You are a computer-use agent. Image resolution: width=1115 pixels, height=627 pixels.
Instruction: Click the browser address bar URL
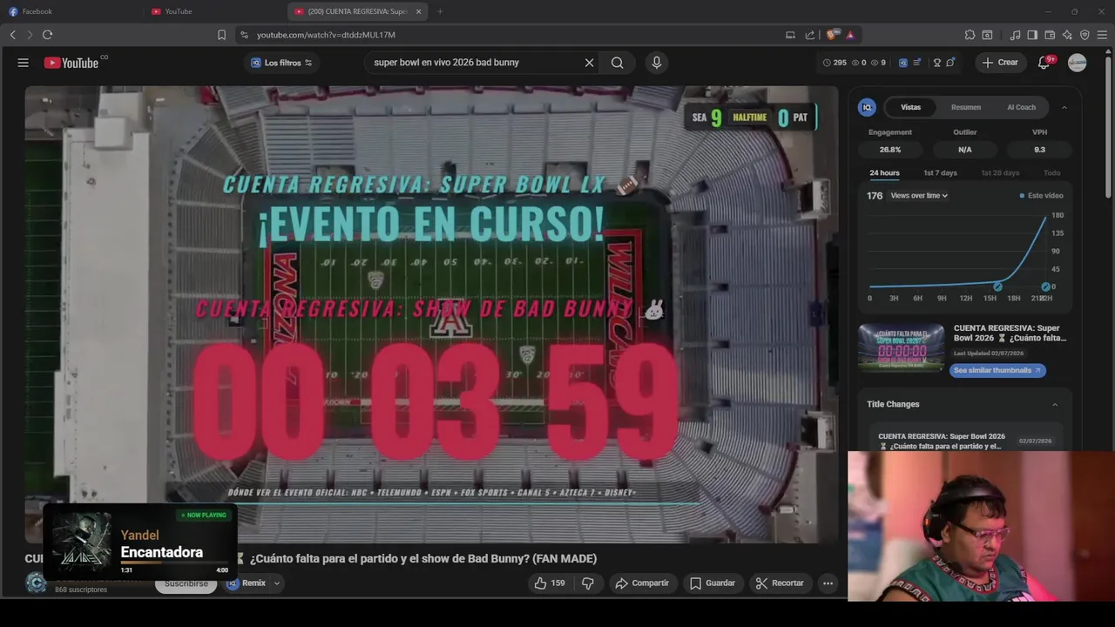coord(326,35)
